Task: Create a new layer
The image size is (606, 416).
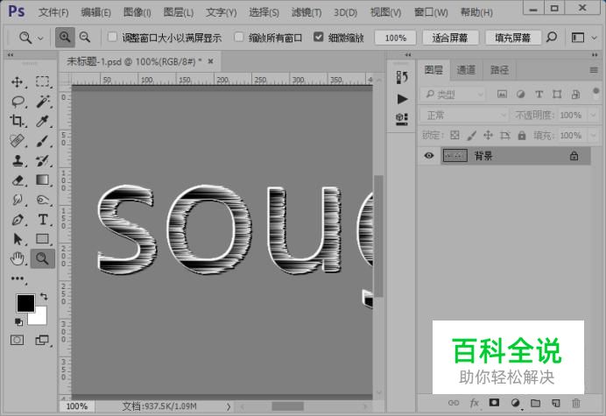Action: click(x=555, y=403)
